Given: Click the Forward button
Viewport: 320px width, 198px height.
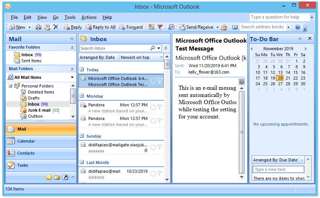Looking at the screenshot, I should 131,27.
